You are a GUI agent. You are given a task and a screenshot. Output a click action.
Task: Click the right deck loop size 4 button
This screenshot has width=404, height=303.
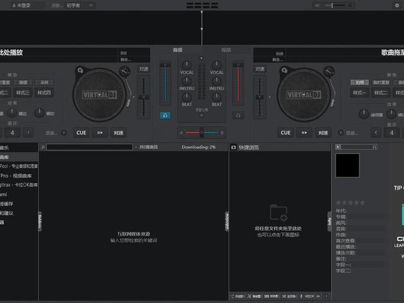point(392,133)
